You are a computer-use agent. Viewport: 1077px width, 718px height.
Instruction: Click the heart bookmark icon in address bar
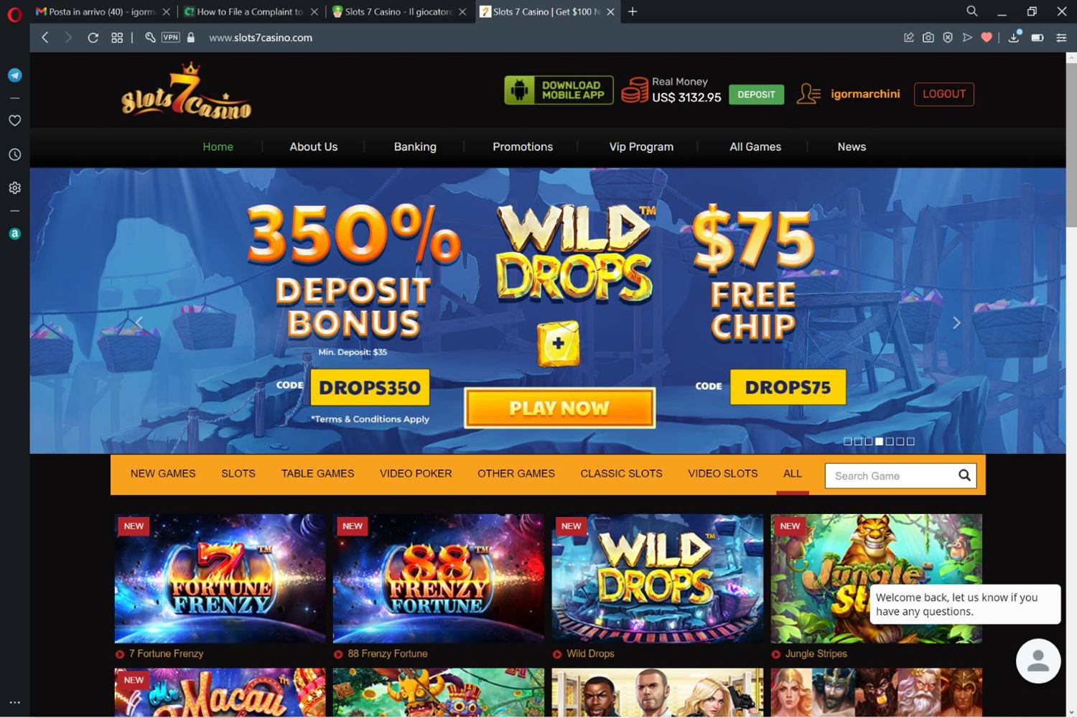coord(987,38)
